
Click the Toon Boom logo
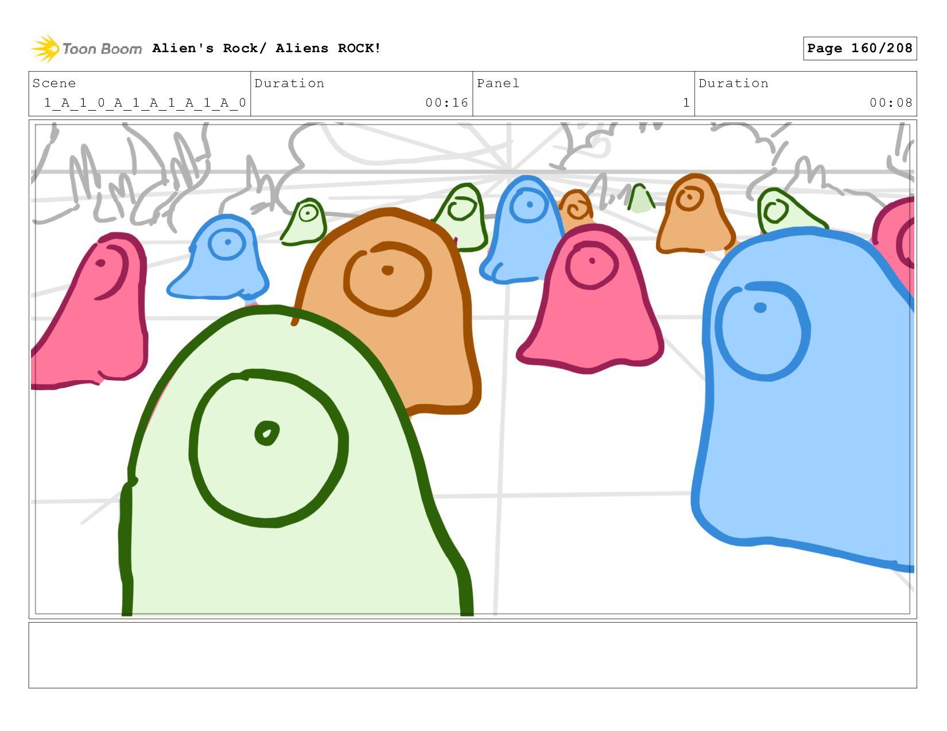click(x=86, y=49)
